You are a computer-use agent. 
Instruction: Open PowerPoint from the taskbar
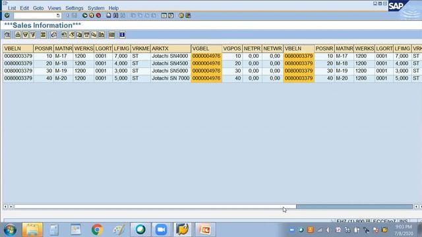[205, 230]
